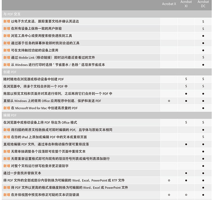Click Acrobat XI dot for '直观地编辑 PDF 文件' row
The image size is (214, 200).
[186, 144]
